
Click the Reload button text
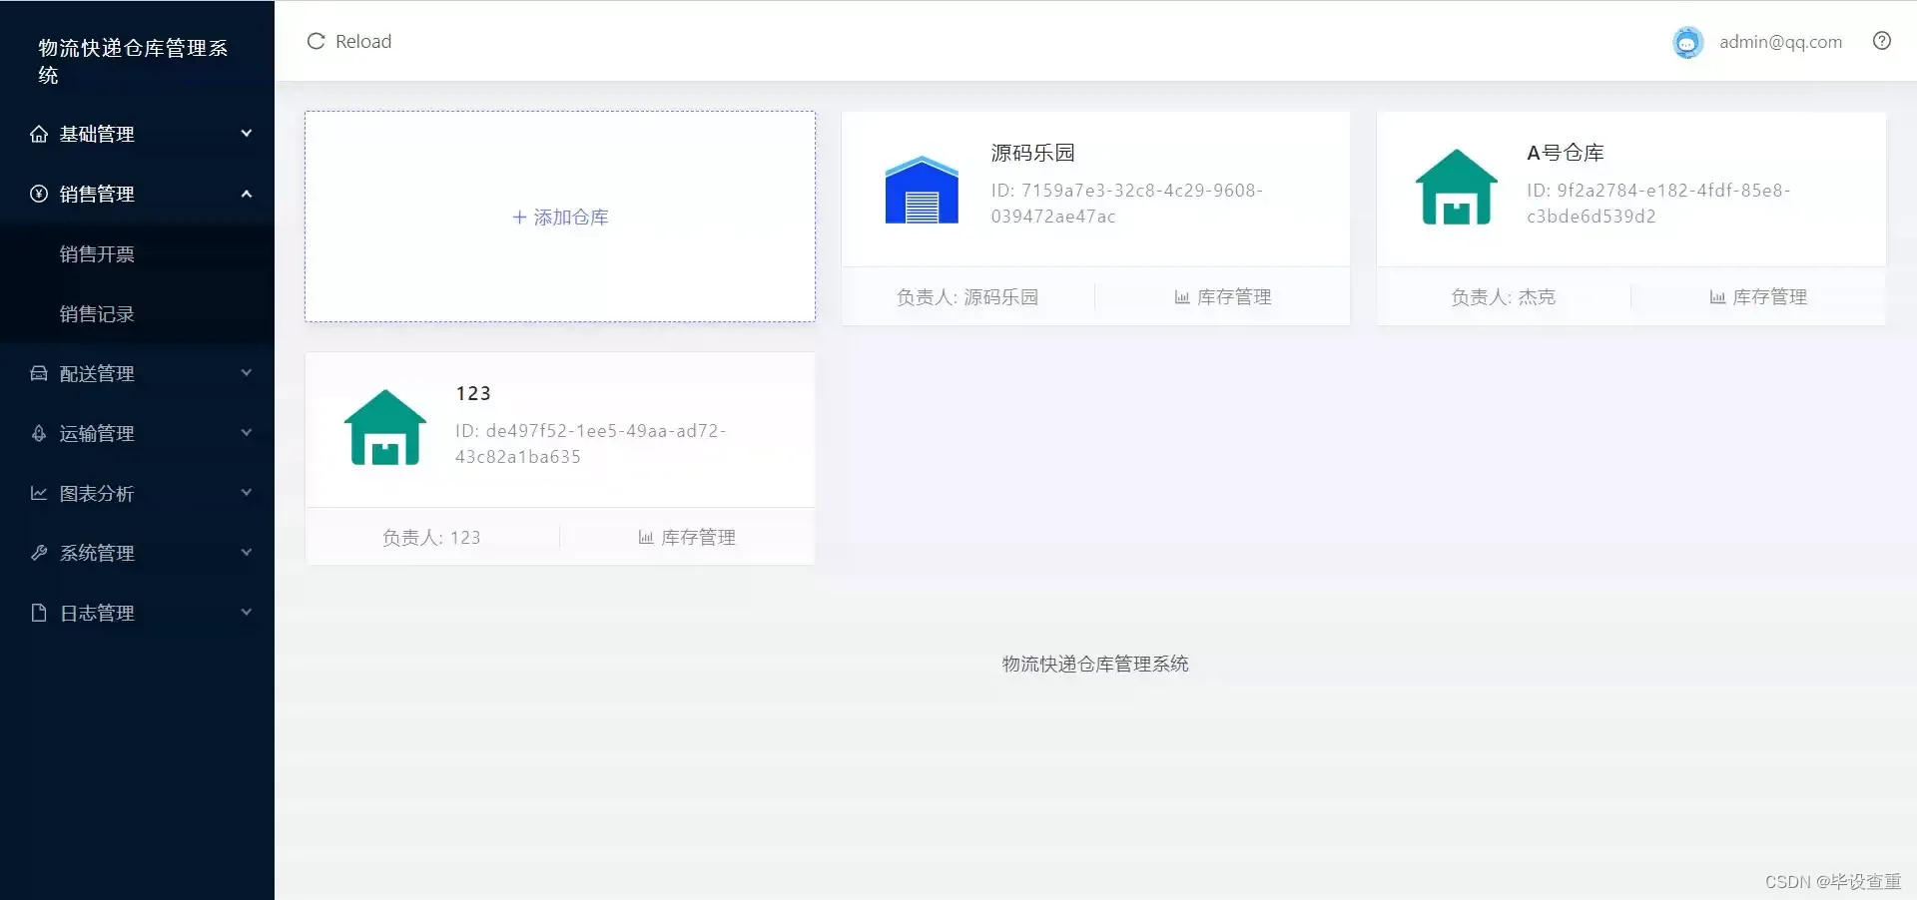363,41
